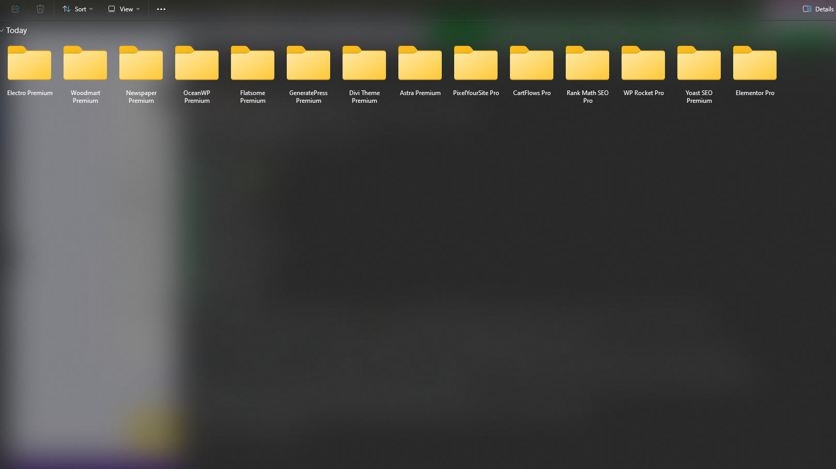Select the Divi Theme Premium folder icon
The width and height of the screenshot is (836, 469).
click(364, 63)
